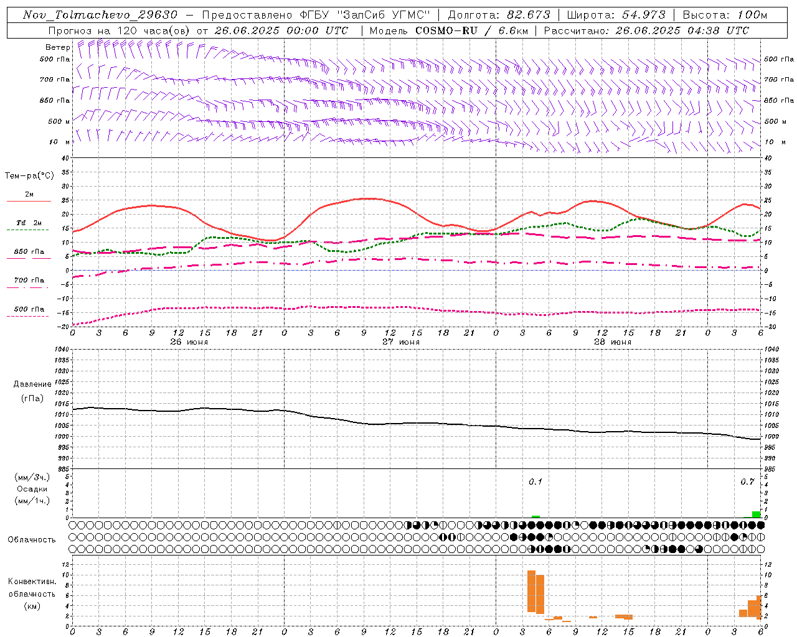797x637 pixels.
Task: Click the '700 гПа' temperature legend entry
Action: 29,281
